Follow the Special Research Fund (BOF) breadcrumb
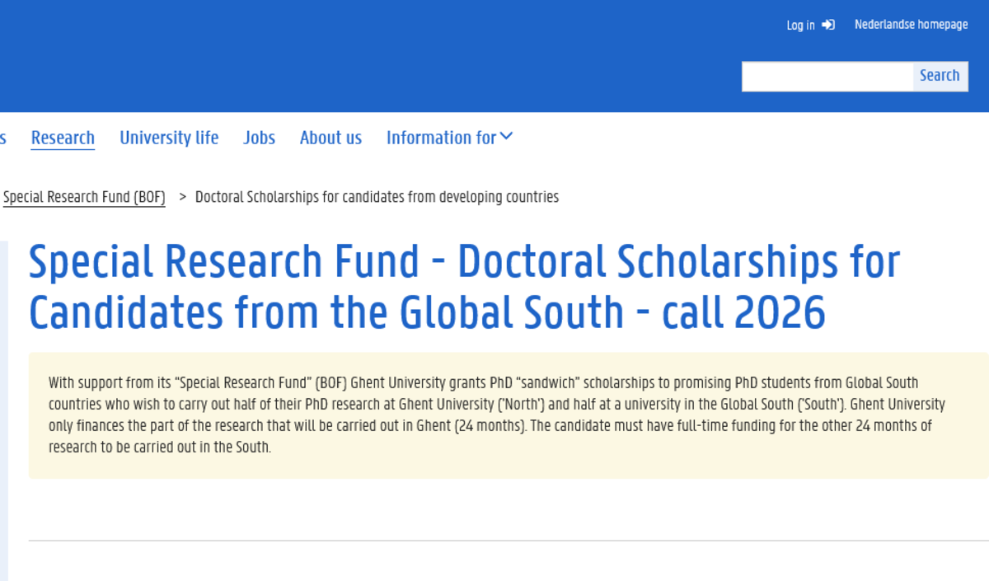 click(x=82, y=196)
